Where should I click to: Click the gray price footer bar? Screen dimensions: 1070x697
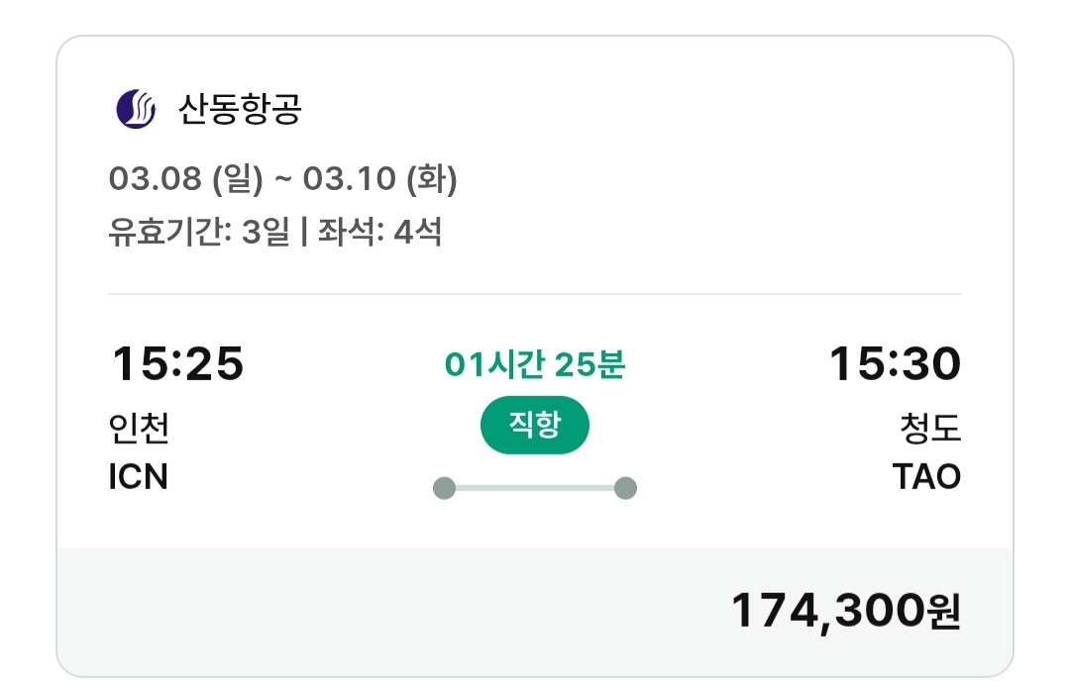396,611
